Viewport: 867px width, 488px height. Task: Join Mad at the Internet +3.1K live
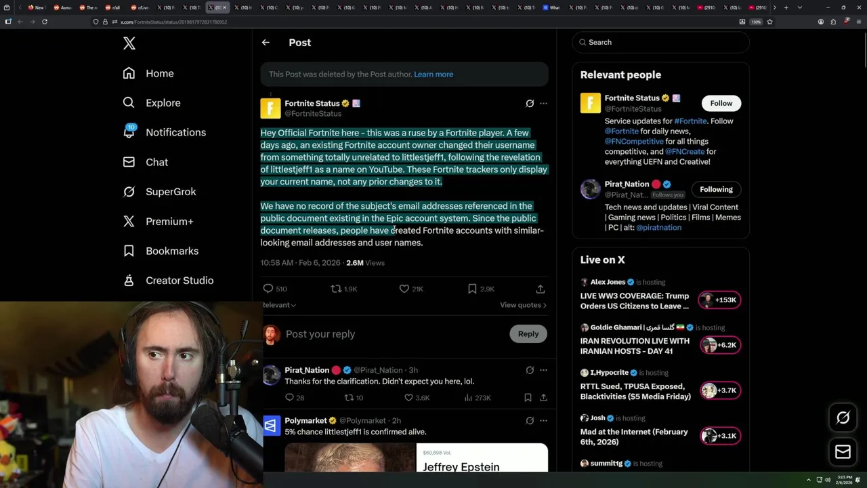pos(720,436)
